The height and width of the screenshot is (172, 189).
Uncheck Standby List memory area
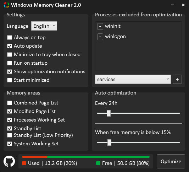10,128
